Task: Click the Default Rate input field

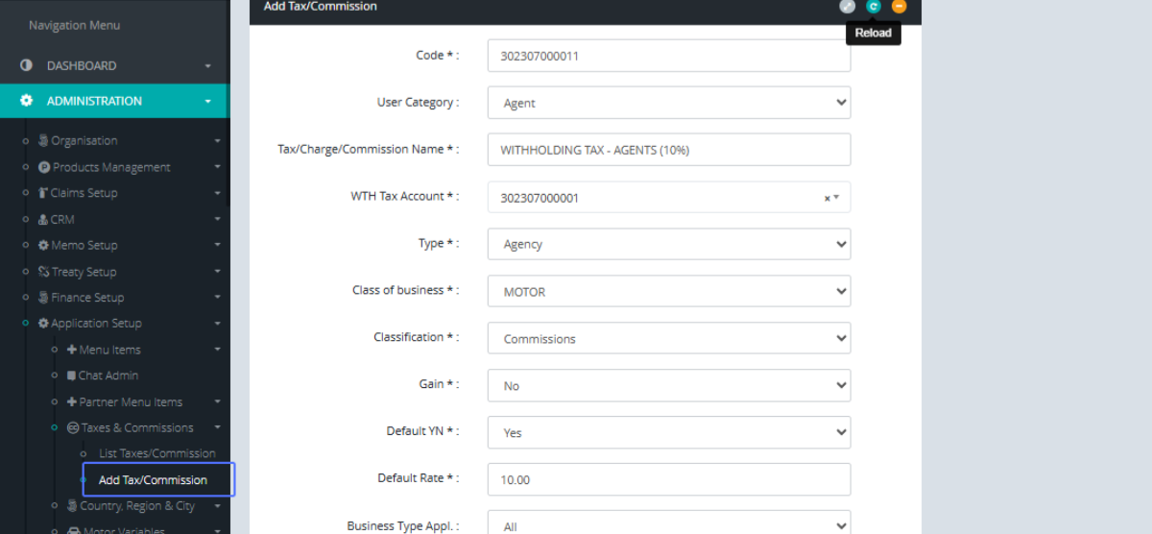Action: (668, 479)
